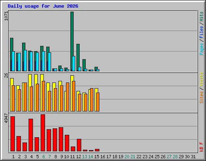
Task: Click the 1071 axis value label
Action: pos(6,16)
